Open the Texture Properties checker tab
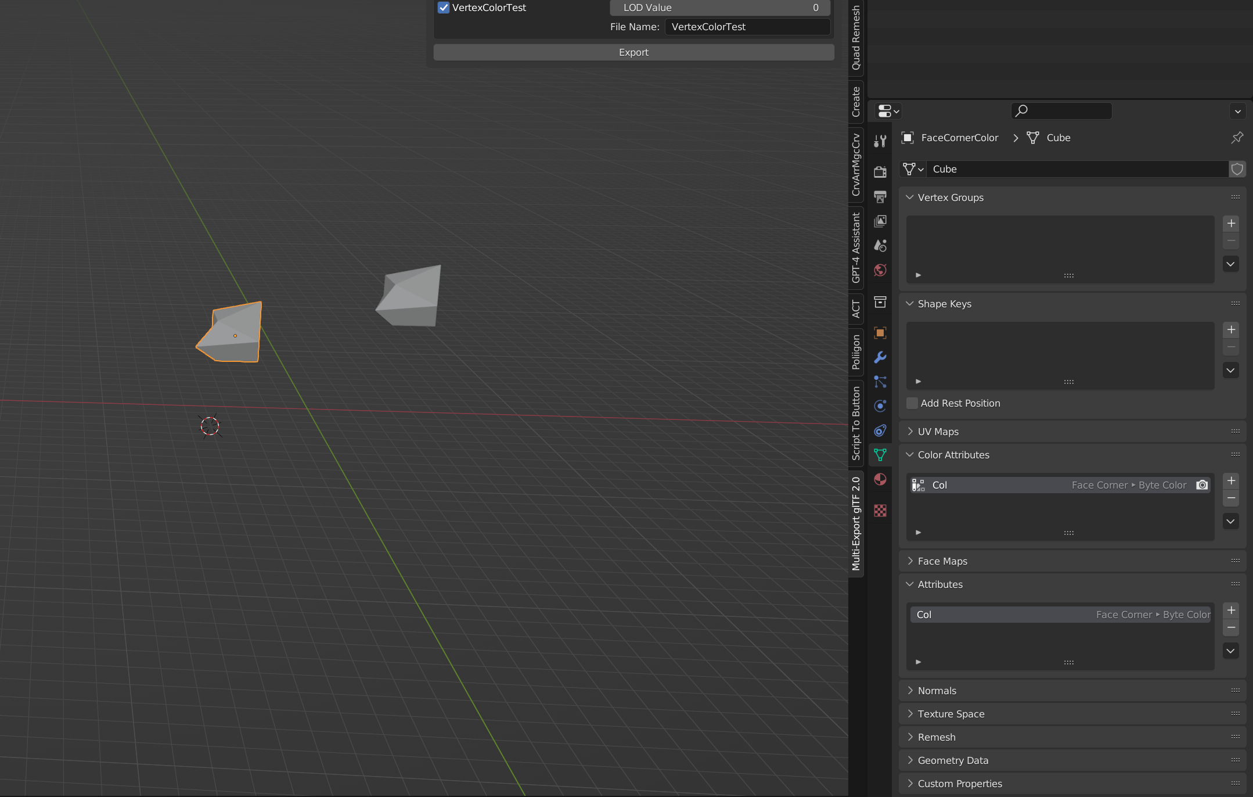Image resolution: width=1253 pixels, height=797 pixels. point(880,511)
